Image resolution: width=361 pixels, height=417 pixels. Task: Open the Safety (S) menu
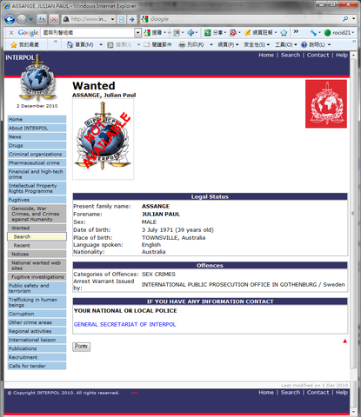[x=257, y=44]
